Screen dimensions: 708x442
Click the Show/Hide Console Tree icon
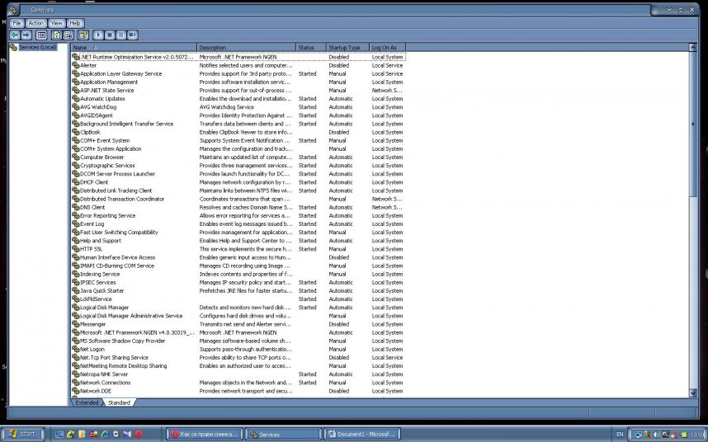click(x=41, y=35)
